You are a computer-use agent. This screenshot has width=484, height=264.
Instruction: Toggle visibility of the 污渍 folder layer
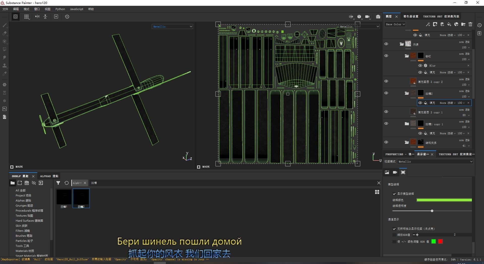pyautogui.click(x=386, y=44)
